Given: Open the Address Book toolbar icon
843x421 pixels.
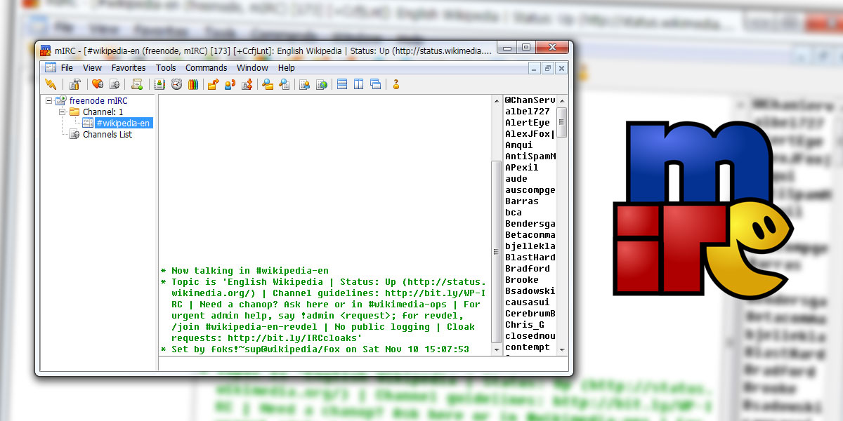Looking at the screenshot, I should point(159,84).
